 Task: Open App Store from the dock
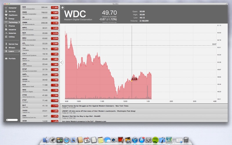pos(142,140)
